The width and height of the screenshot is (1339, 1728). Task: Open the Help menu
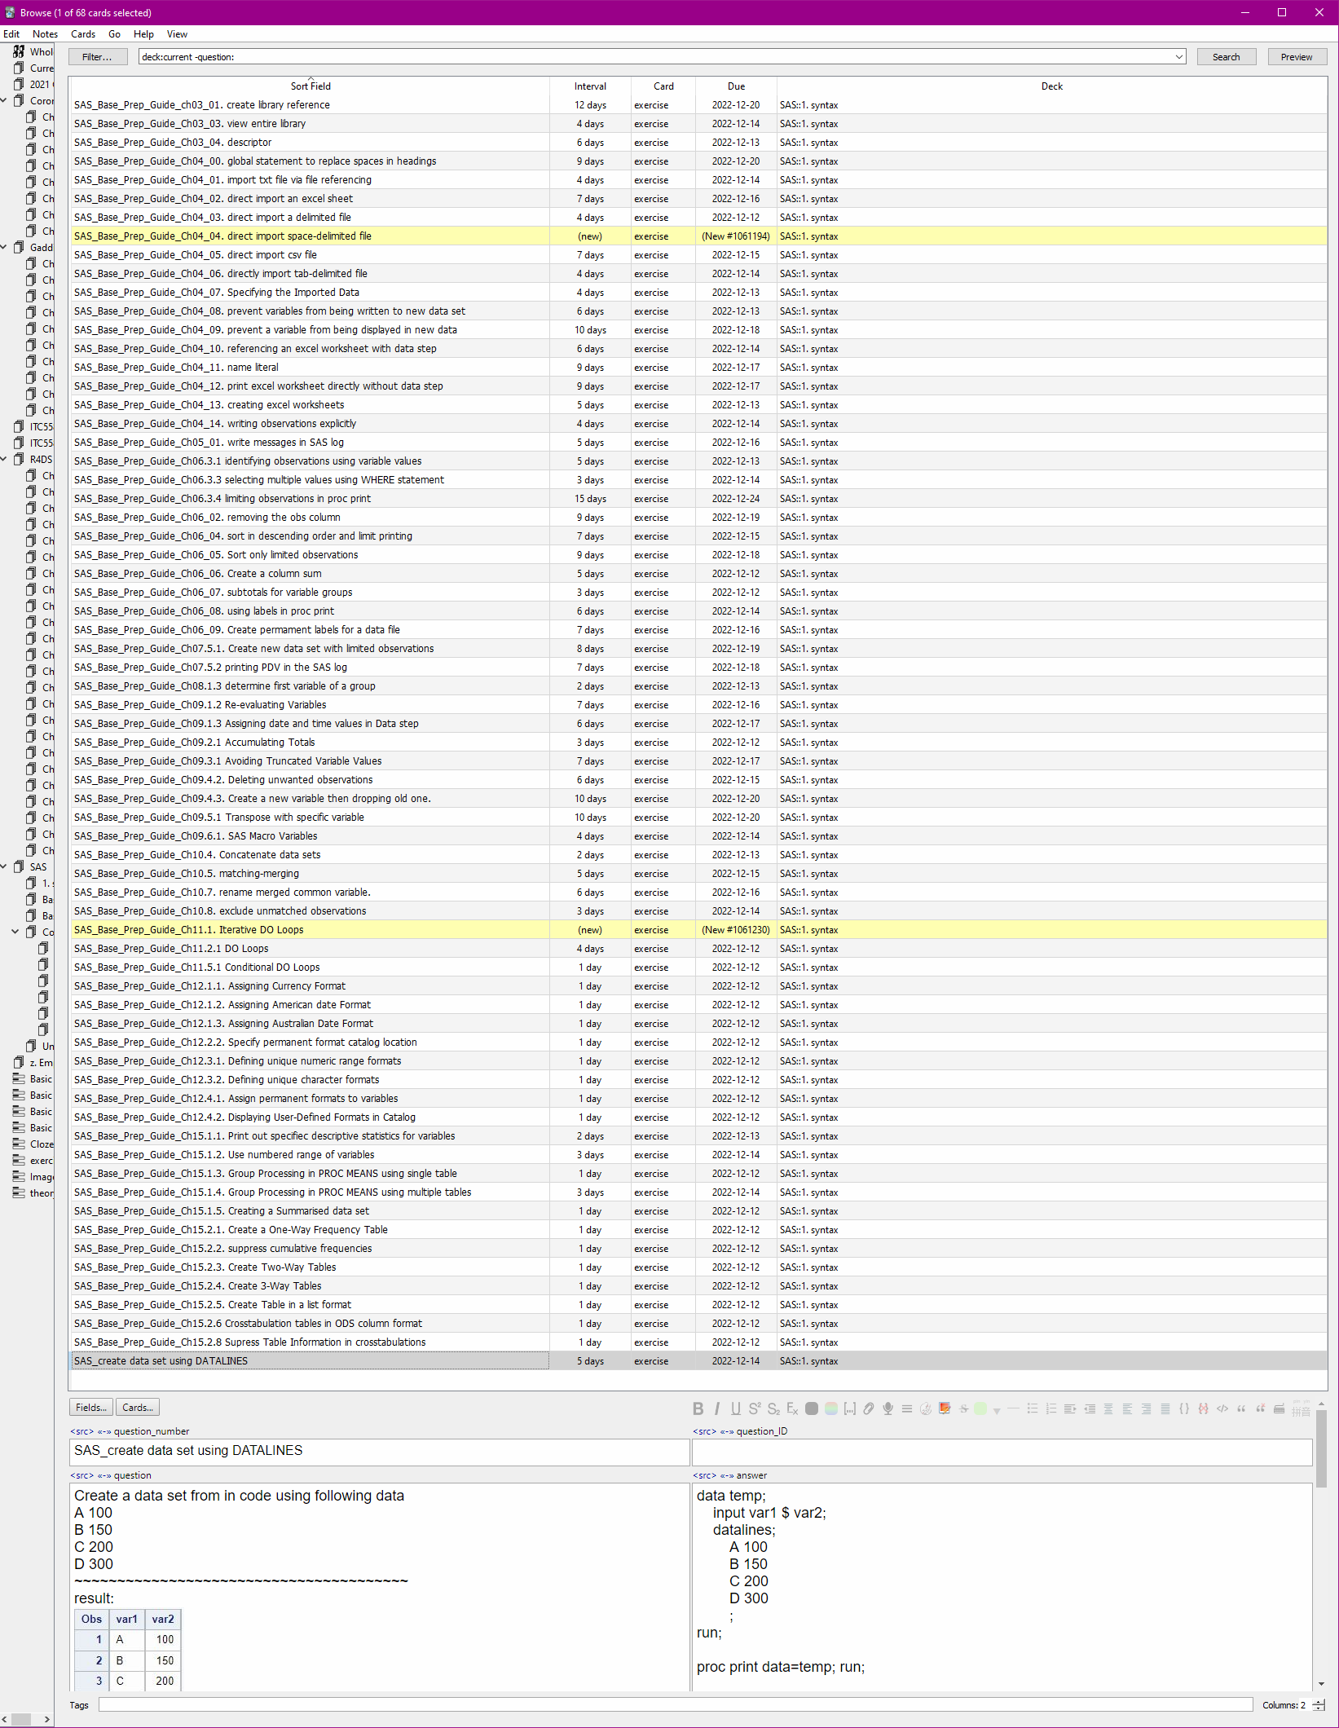click(143, 34)
